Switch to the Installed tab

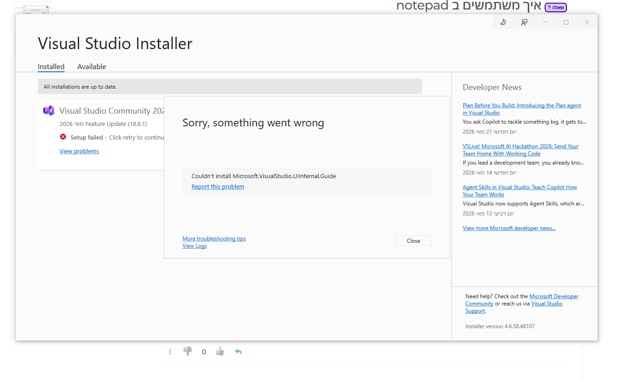click(51, 66)
